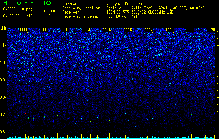Click the HROFFT program title
The height and width of the screenshot is (139, 219).
[x=22, y=3]
